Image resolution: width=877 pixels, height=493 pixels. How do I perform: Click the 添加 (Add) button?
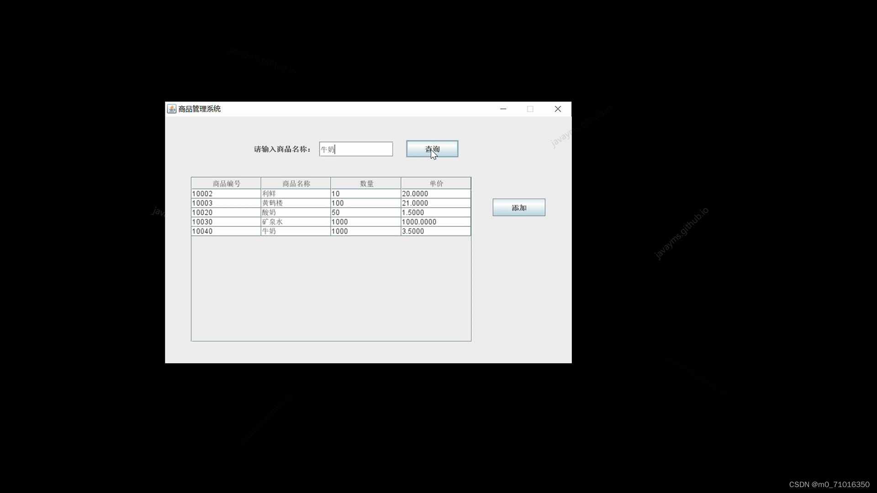518,207
